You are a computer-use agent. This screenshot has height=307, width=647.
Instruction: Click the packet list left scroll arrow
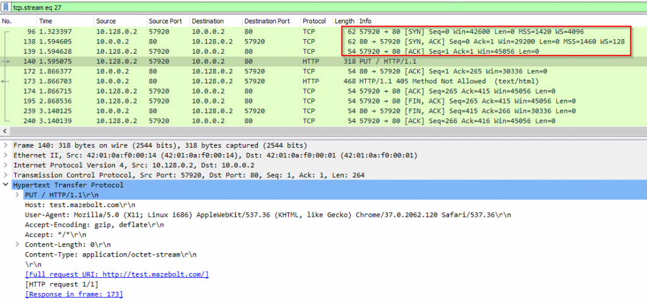tap(4, 131)
